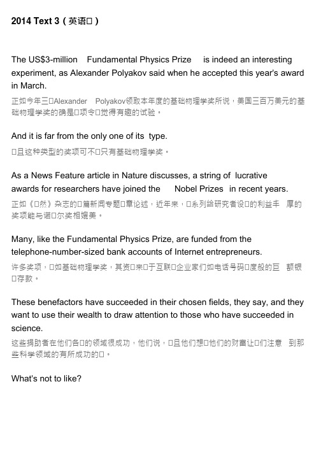Click the phrase 'Nobel Prizes'
The width and height of the screenshot is (321, 454).
(x=199, y=188)
